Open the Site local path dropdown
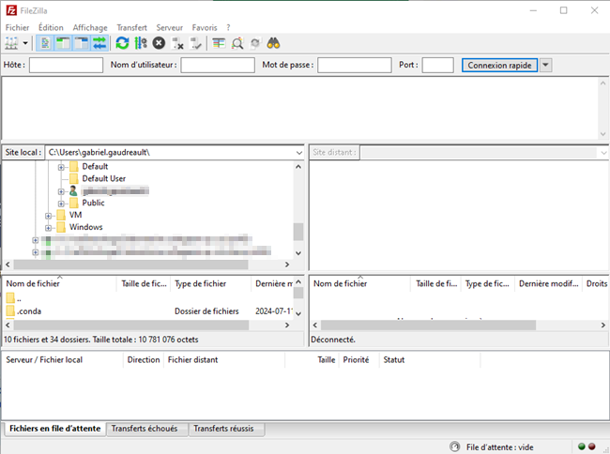This screenshot has width=610, height=454. (298, 153)
